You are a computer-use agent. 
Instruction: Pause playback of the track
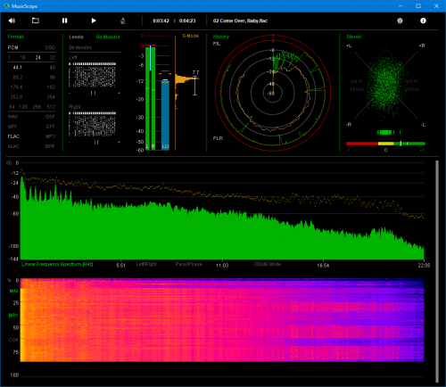[x=64, y=21]
